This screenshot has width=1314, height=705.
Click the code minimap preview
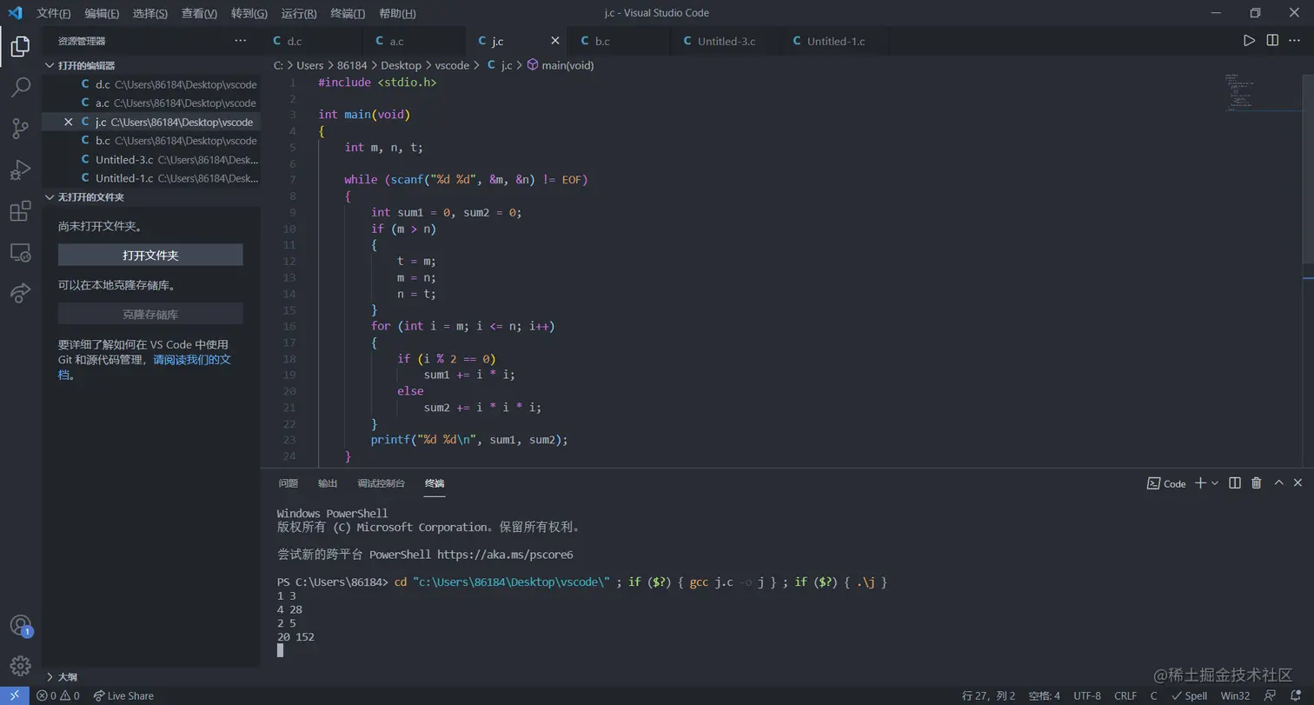1240,92
